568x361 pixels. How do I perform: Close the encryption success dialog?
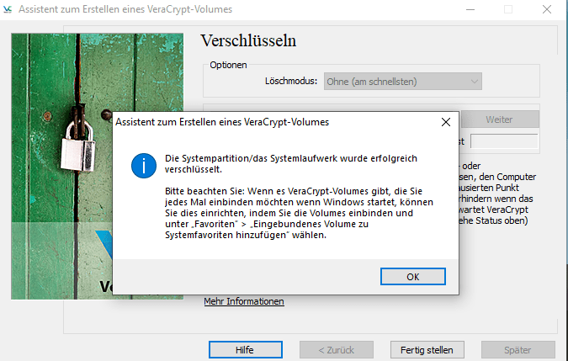[x=446, y=122]
